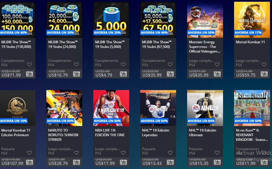Open the Monster Energy Supercross cover art

pyautogui.click(x=205, y=20)
